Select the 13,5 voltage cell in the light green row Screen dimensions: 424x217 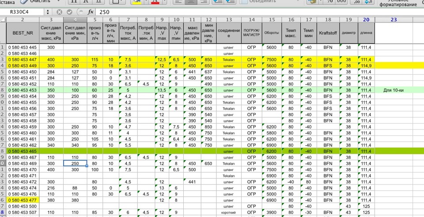162,90
